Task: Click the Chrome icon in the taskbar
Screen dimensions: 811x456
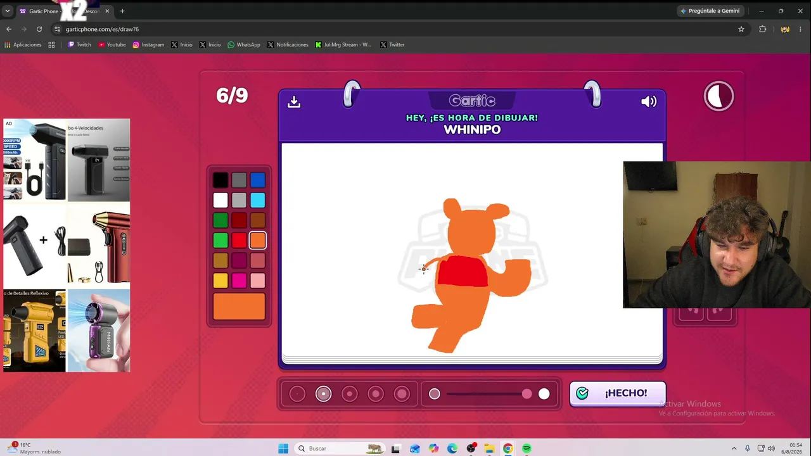Action: pos(508,448)
